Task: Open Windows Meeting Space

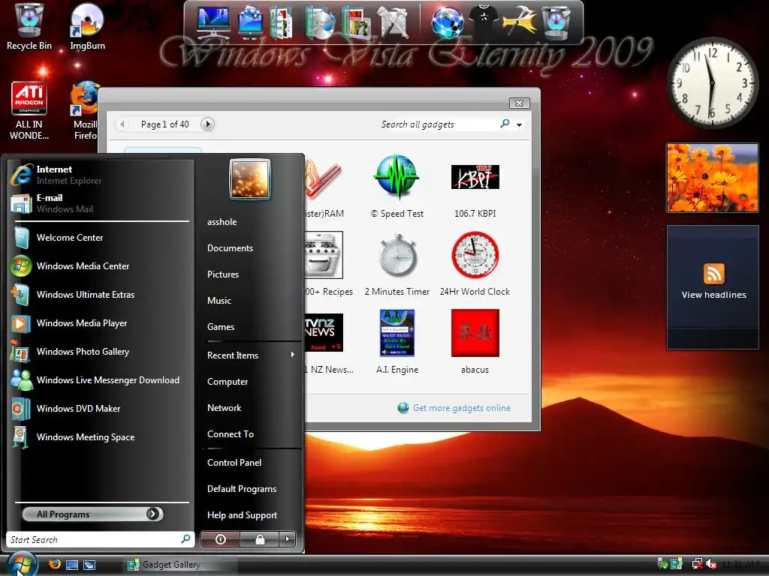Action: [101, 437]
